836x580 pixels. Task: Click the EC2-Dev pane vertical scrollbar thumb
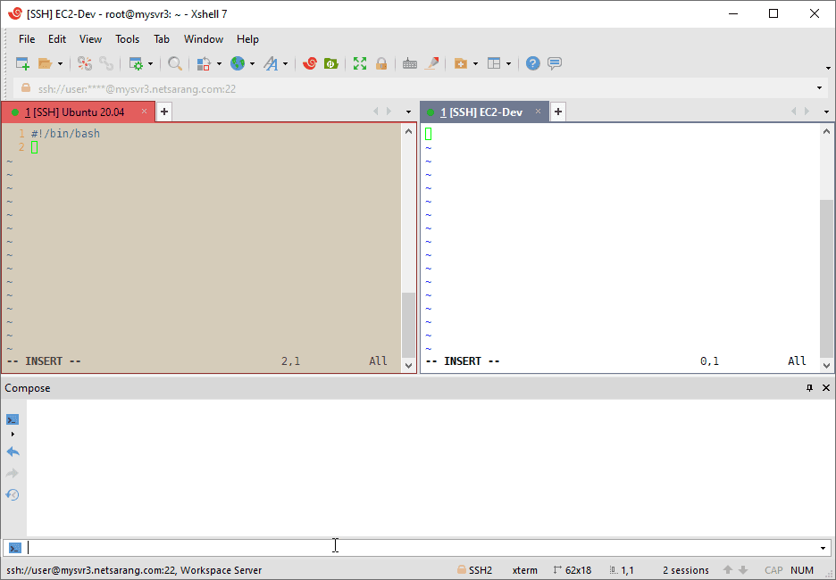(826, 278)
